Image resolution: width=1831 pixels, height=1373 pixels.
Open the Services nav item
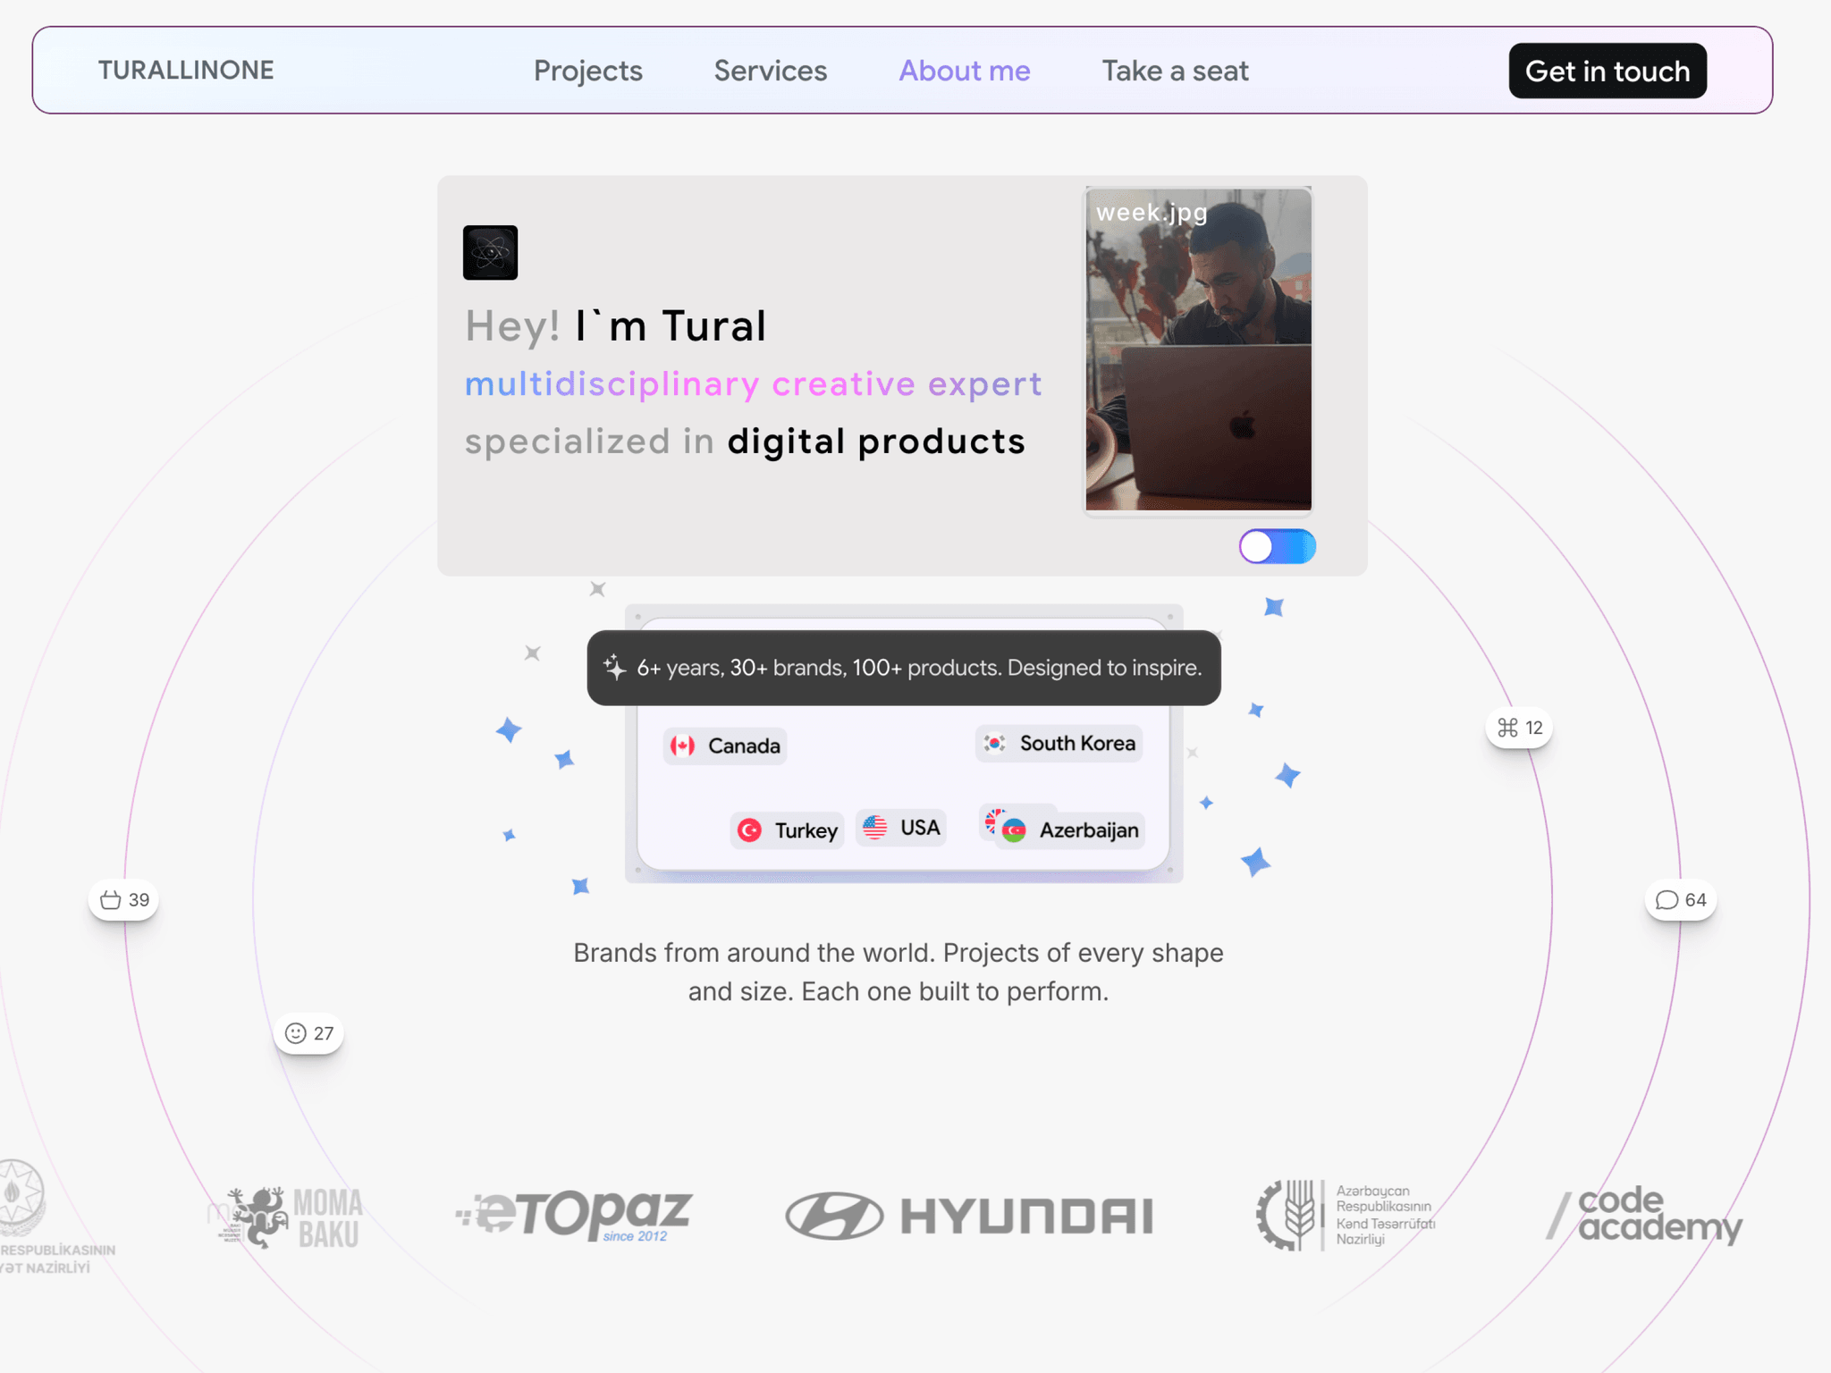click(771, 71)
